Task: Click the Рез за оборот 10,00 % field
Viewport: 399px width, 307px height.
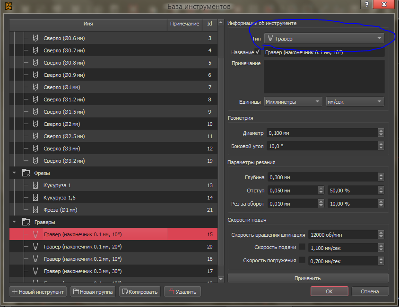Action: pos(353,203)
